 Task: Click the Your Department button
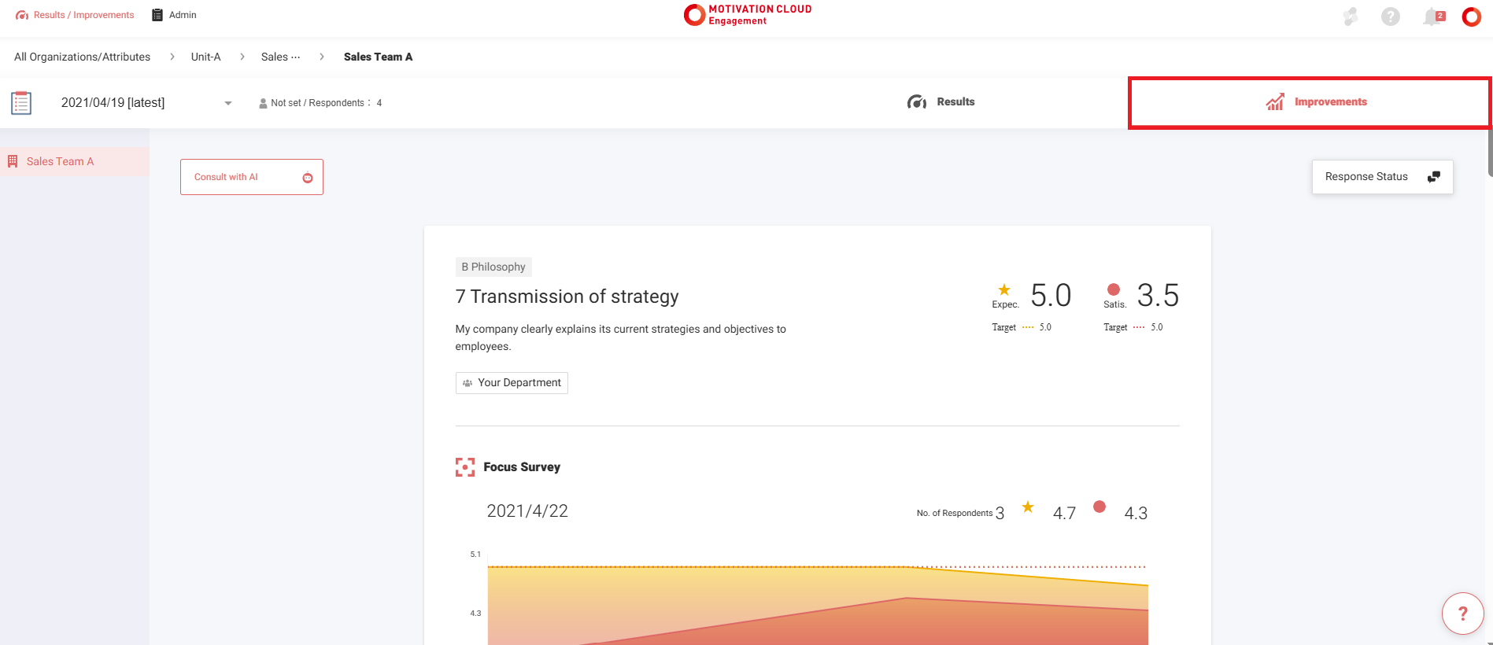pos(512,383)
